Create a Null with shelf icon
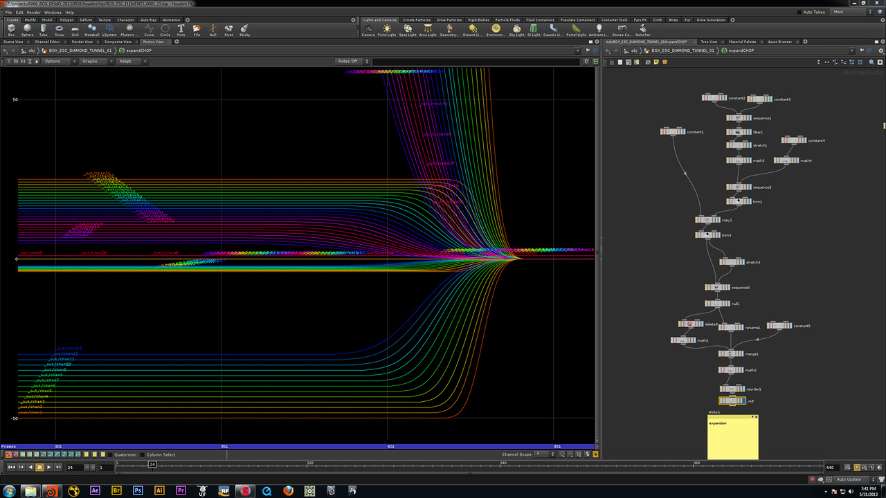The height and width of the screenshot is (498, 886). point(213,29)
